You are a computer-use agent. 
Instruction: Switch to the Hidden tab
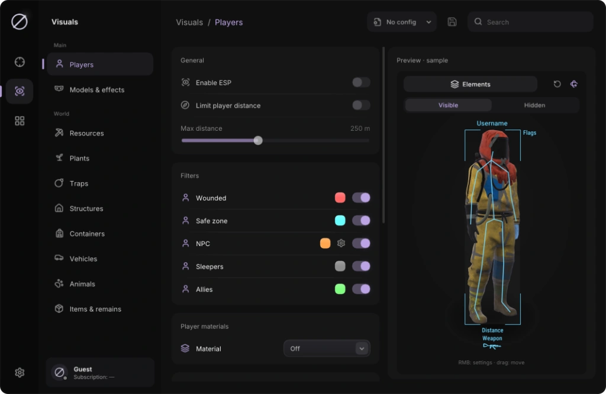click(534, 105)
